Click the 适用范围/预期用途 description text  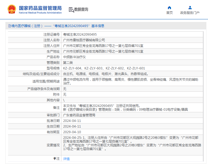coord(131,81)
